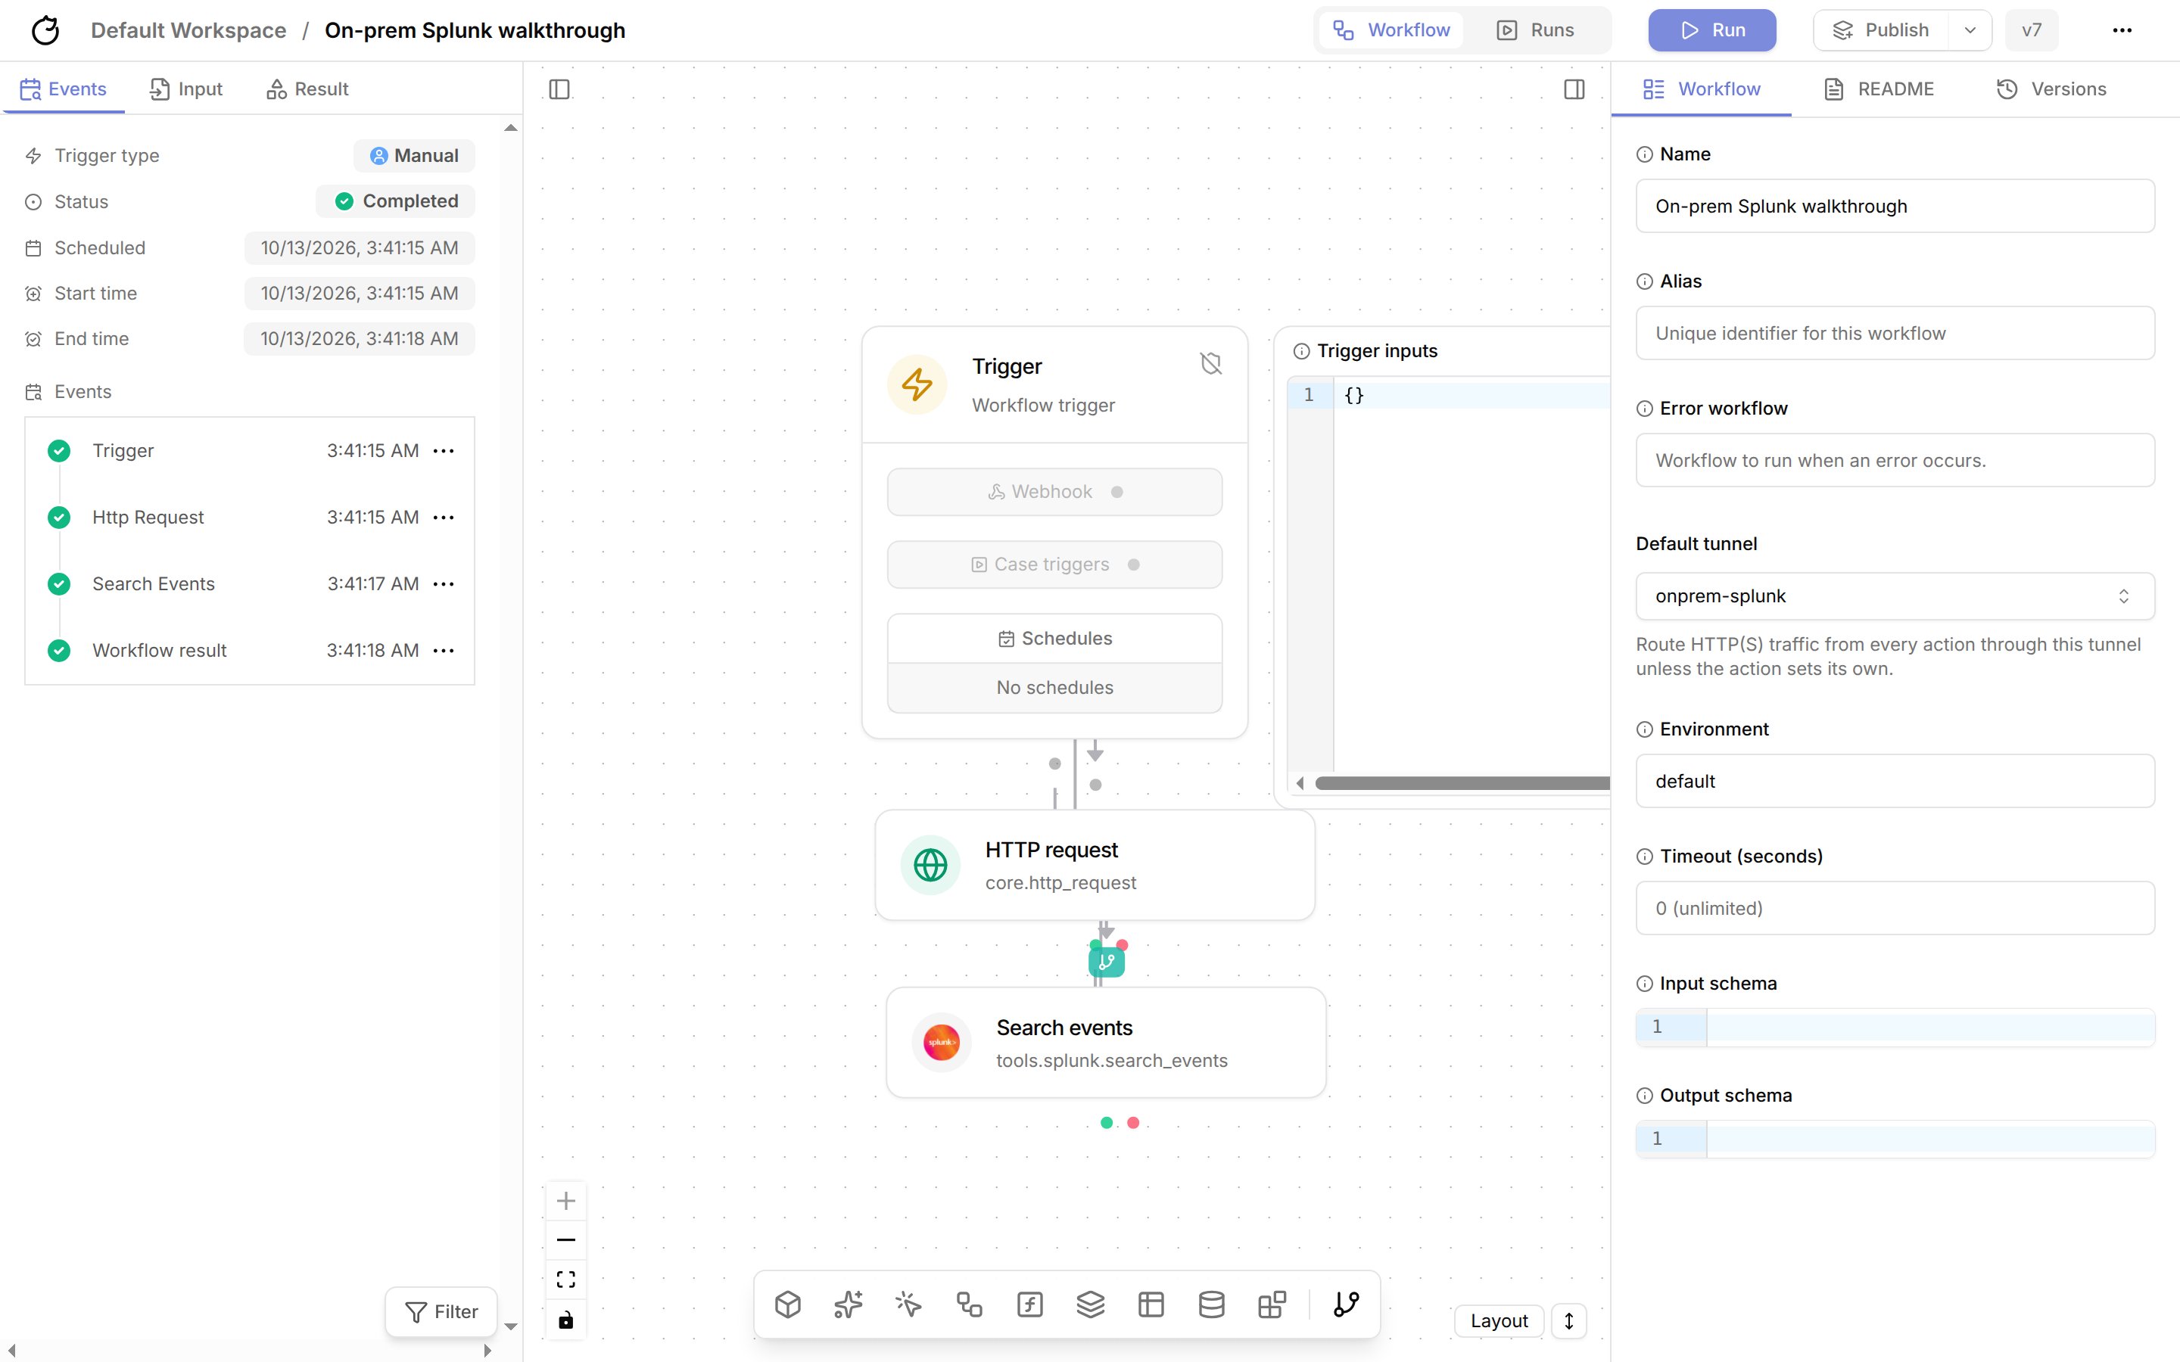
Task: Click the shield-off icon on Trigger node
Action: click(x=1210, y=363)
